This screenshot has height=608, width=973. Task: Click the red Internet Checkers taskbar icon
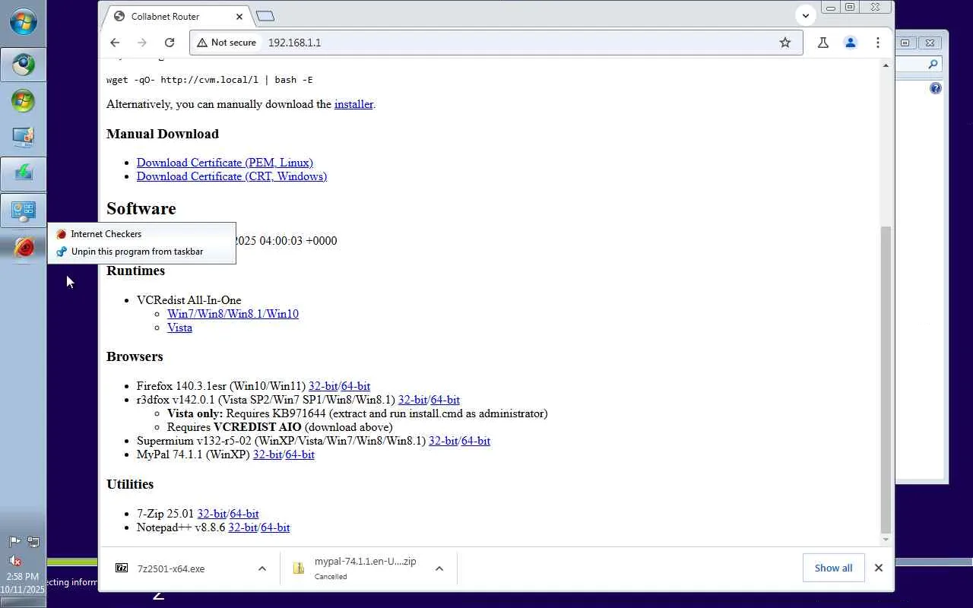tap(23, 247)
